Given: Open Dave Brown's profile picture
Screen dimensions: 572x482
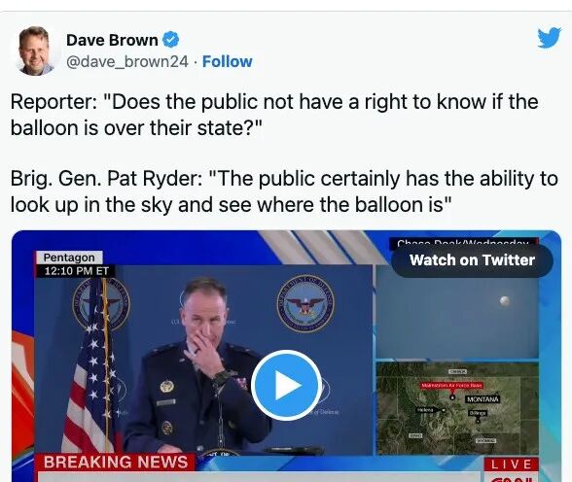Looking at the screenshot, I should pyautogui.click(x=33, y=51).
